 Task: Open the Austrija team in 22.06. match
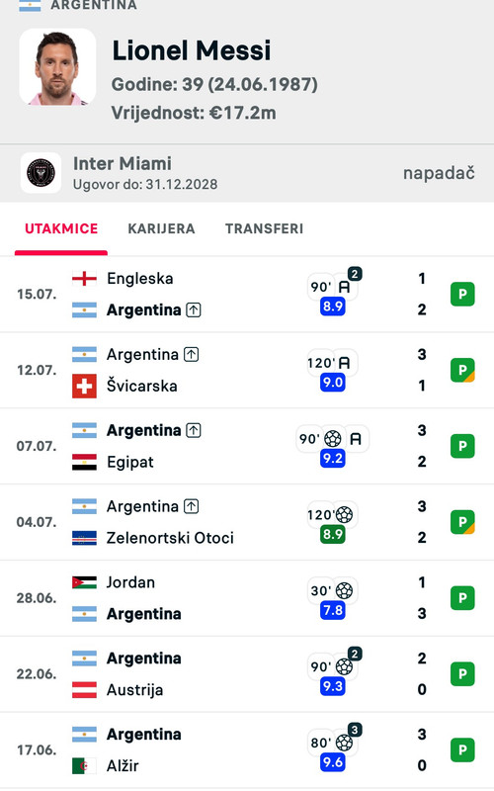coord(134,689)
